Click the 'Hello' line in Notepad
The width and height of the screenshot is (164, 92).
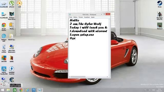[x=75, y=20]
